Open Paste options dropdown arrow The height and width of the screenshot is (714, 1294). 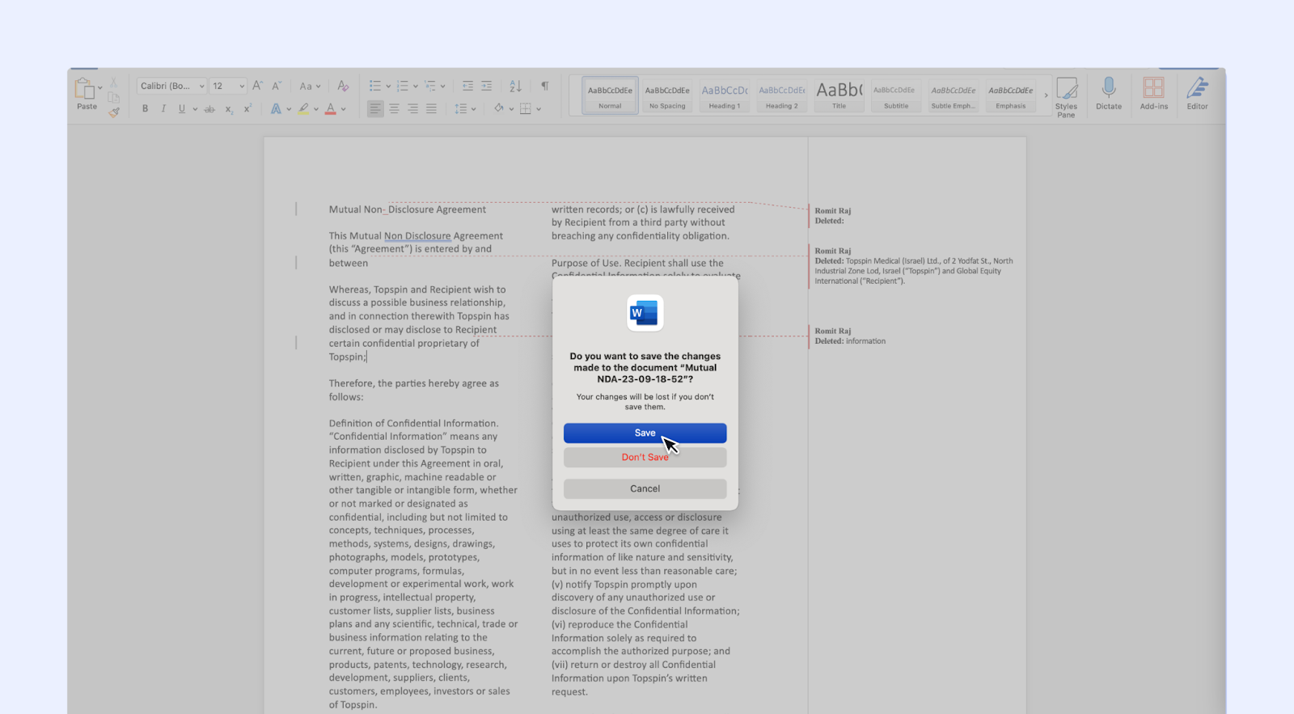[100, 87]
